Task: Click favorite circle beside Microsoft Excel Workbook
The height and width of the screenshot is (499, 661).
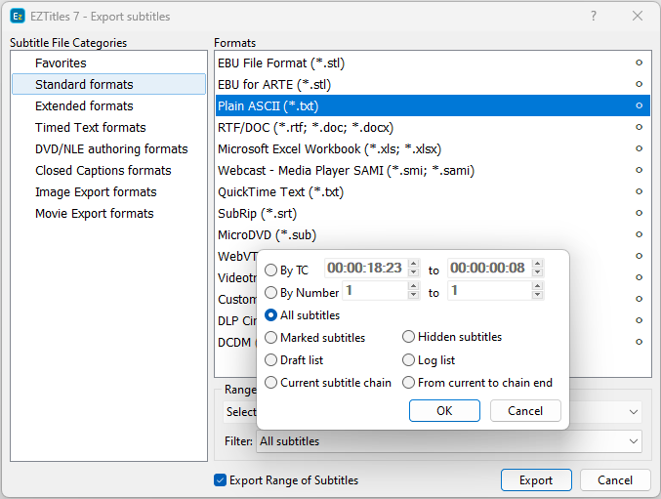Action: click(x=639, y=149)
